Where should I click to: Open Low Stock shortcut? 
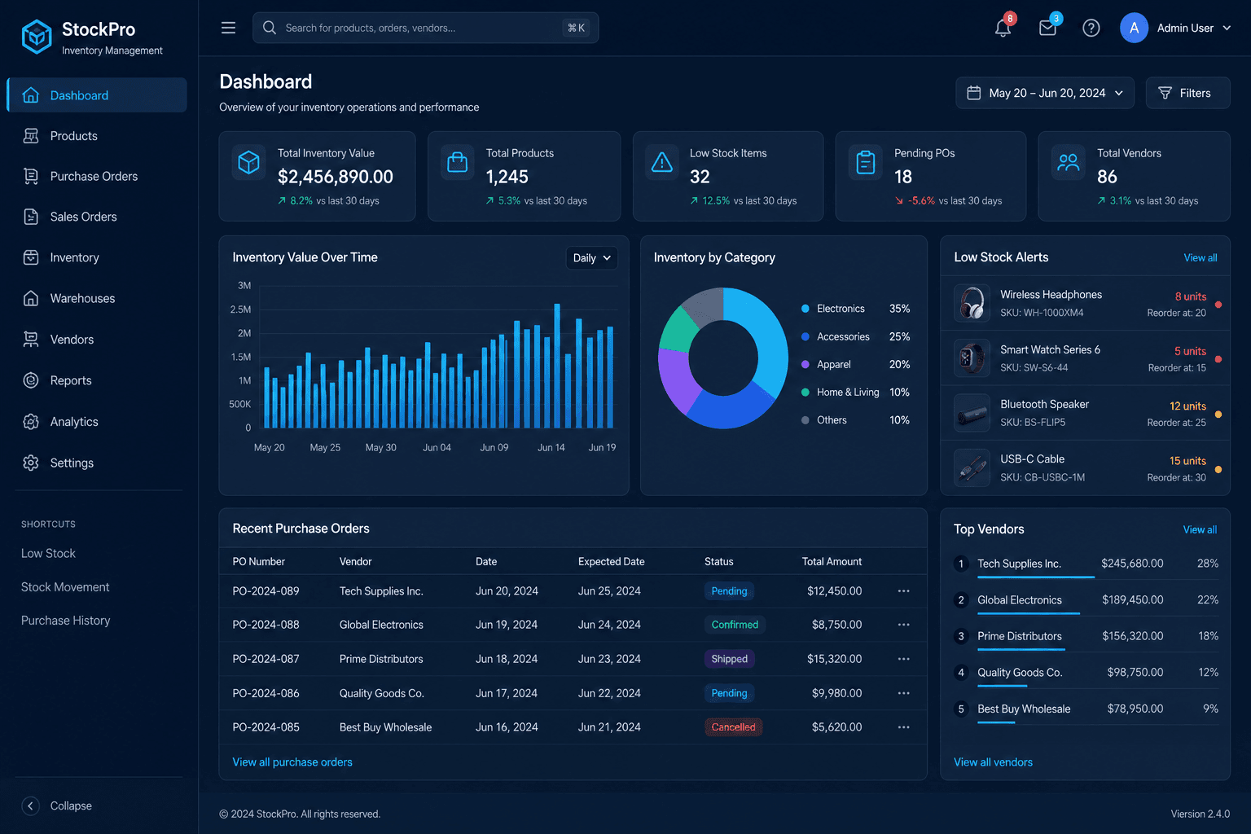[x=48, y=554]
